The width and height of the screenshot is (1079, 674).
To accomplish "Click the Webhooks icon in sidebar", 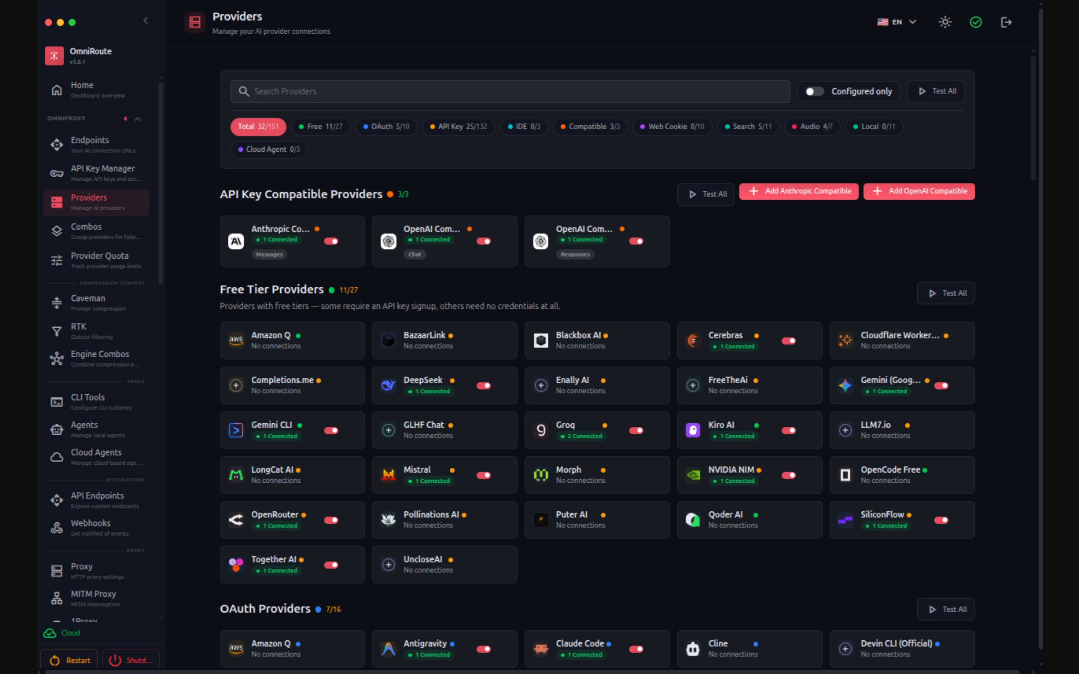I will click(56, 528).
